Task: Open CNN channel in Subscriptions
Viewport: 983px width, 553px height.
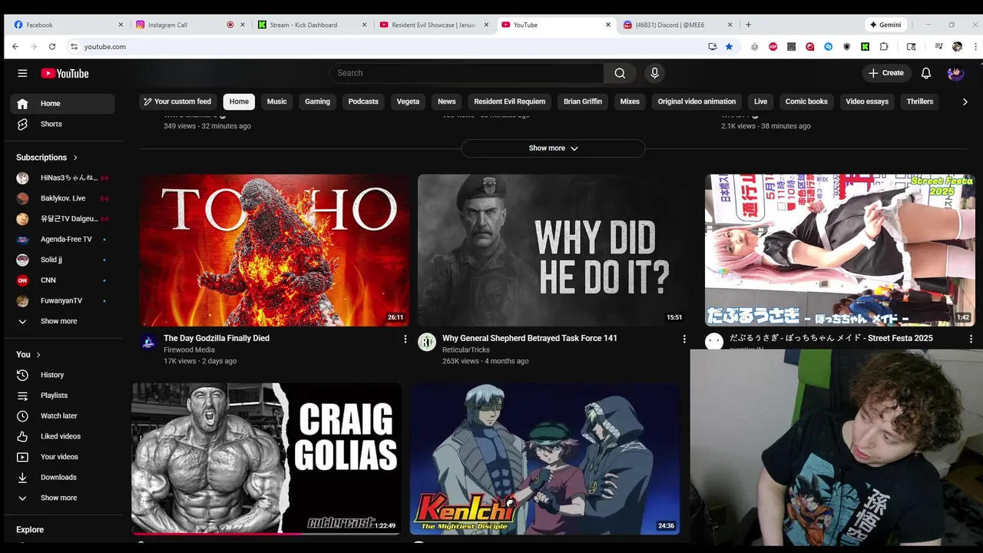Action: click(61, 280)
